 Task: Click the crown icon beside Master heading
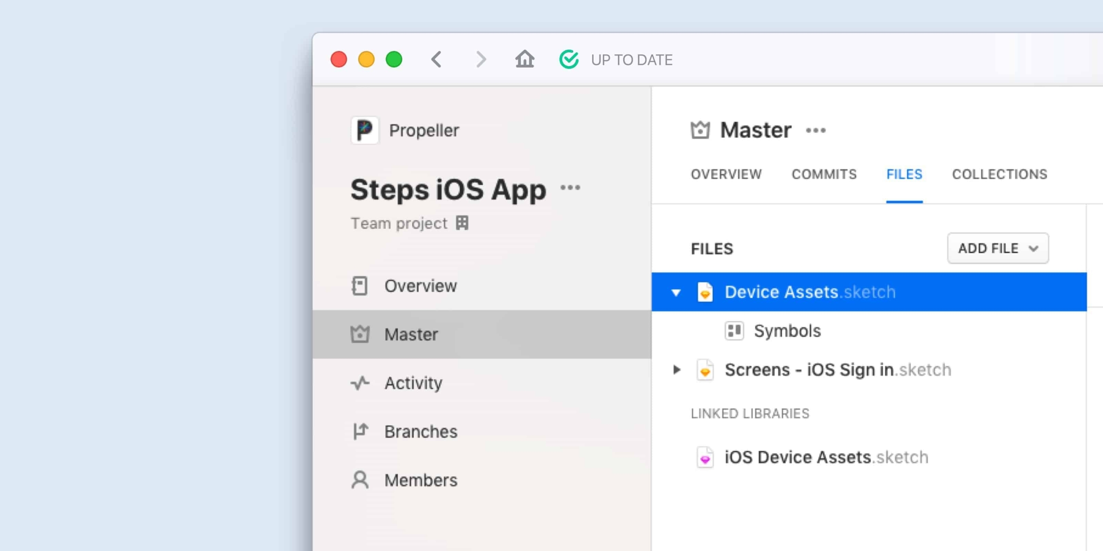coord(700,129)
